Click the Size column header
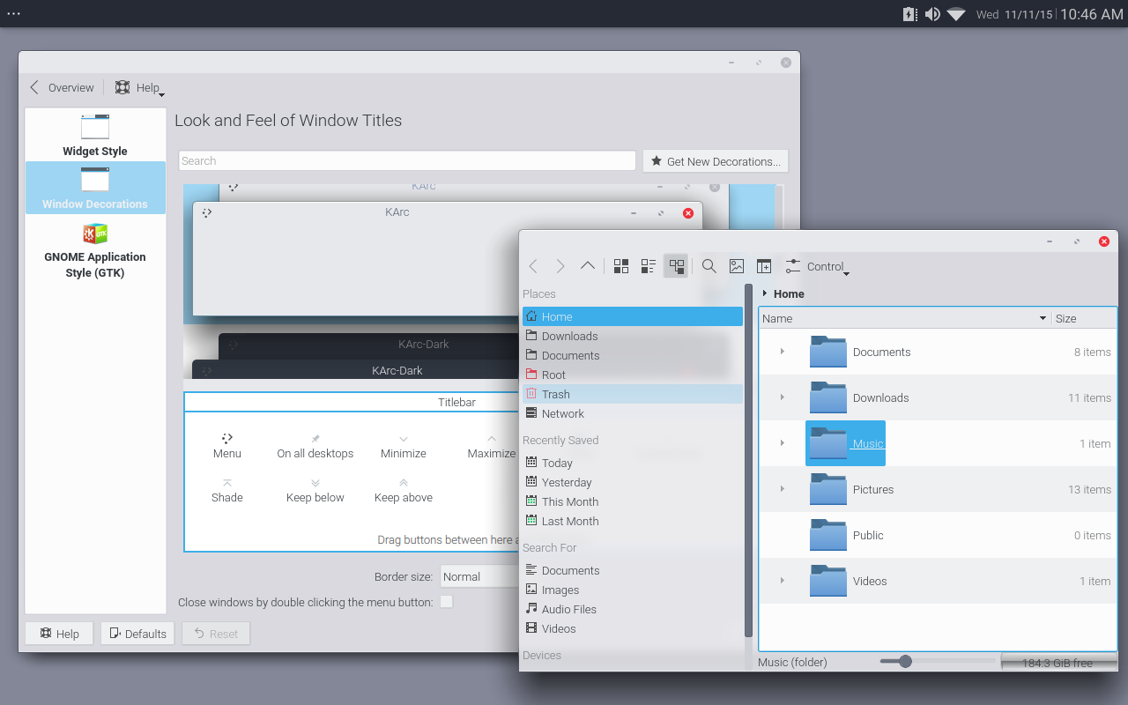Viewport: 1128px width, 705px height. point(1084,318)
